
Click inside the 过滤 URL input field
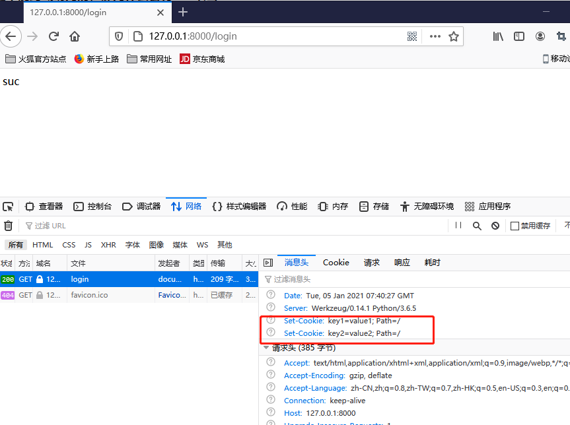(59, 225)
